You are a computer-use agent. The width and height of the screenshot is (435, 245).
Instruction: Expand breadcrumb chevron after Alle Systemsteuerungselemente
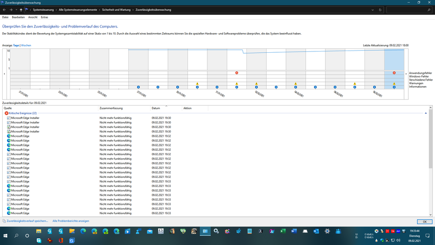tap(100, 10)
